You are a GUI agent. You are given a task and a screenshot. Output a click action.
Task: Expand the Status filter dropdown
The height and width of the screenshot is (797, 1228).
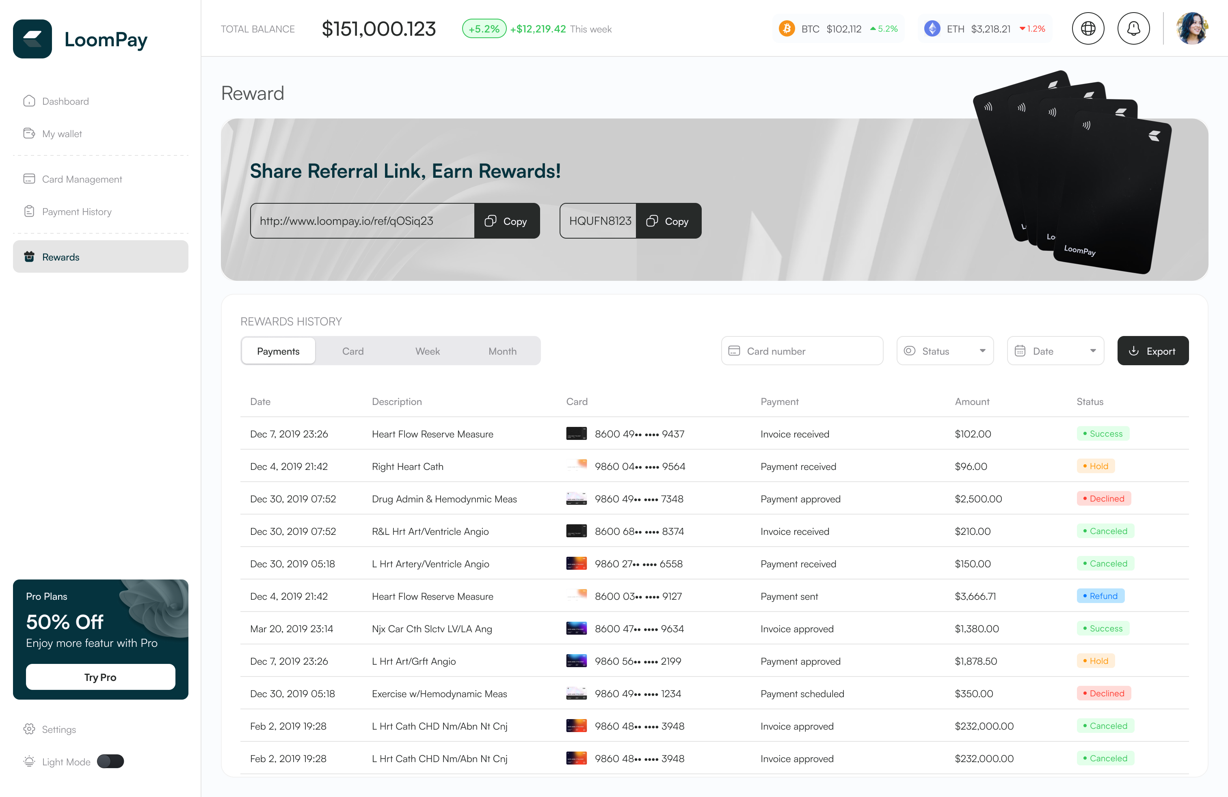point(945,351)
